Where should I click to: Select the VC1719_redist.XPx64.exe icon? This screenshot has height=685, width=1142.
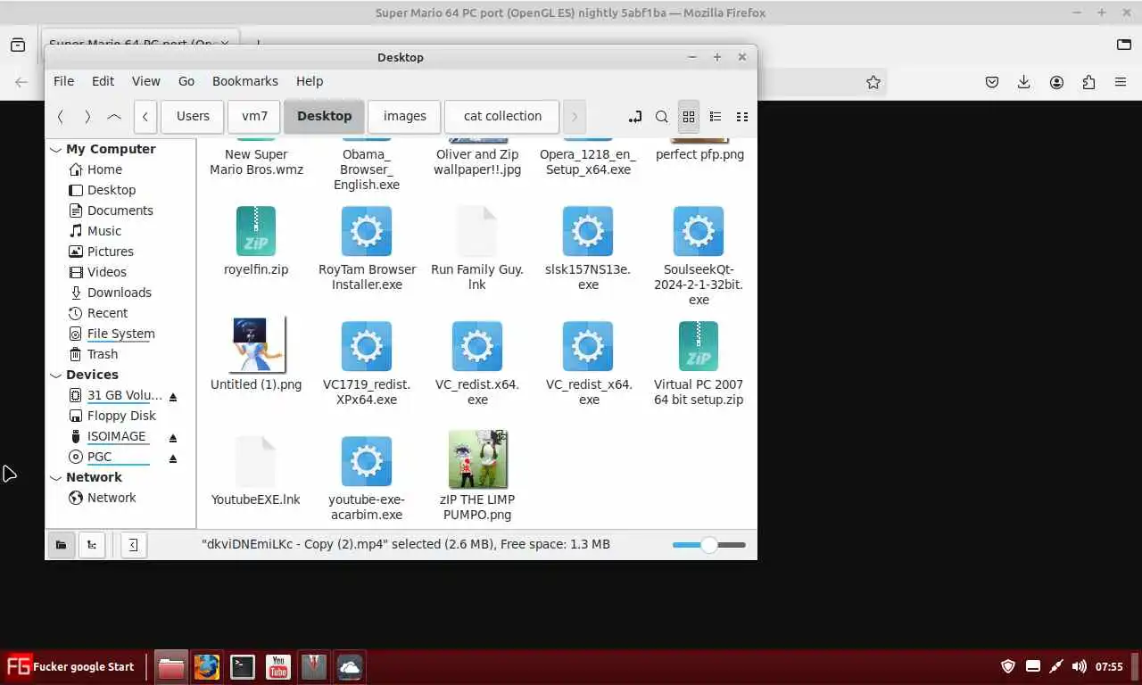(367, 346)
